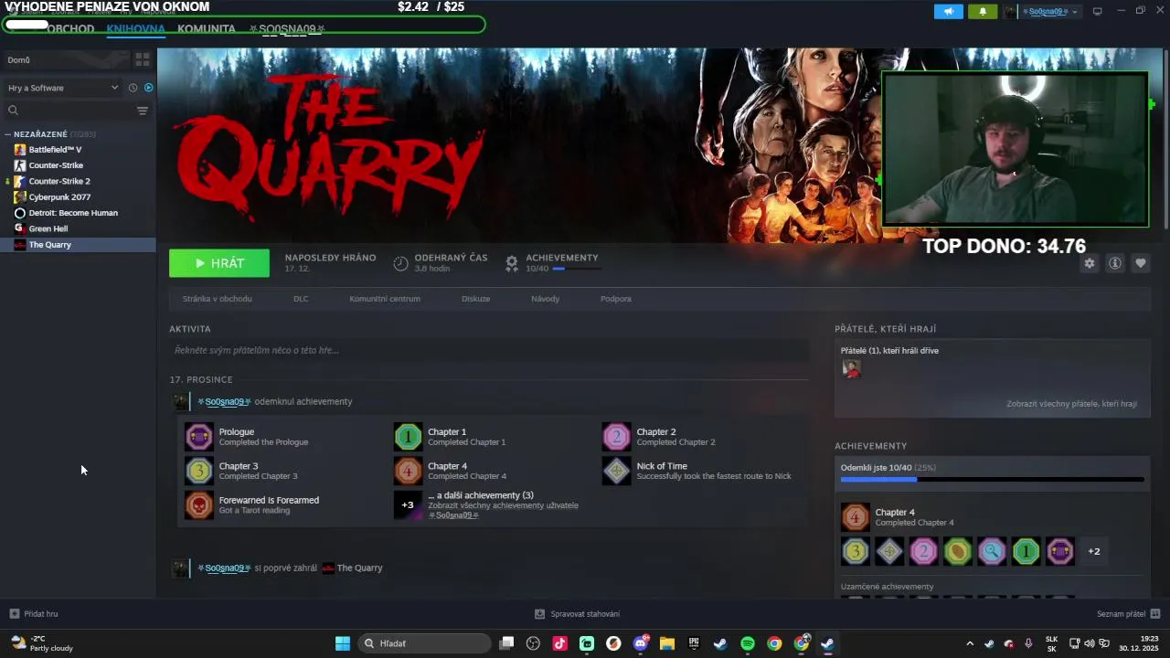The image size is (1170, 658).
Task: Open the Návody tab
Action: [x=545, y=299]
